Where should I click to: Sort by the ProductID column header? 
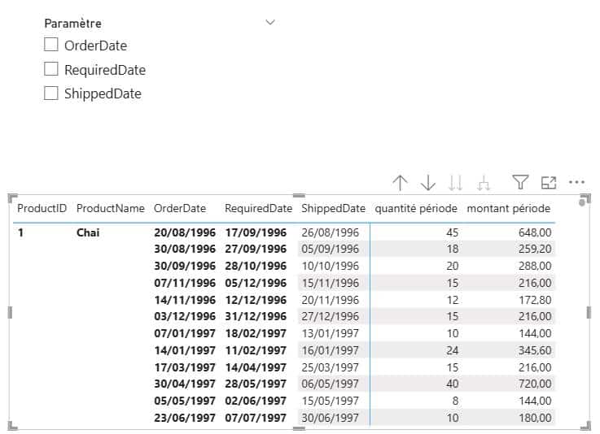click(x=42, y=209)
